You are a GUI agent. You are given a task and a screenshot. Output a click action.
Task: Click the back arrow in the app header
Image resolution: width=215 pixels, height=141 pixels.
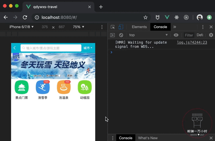tap(15, 48)
